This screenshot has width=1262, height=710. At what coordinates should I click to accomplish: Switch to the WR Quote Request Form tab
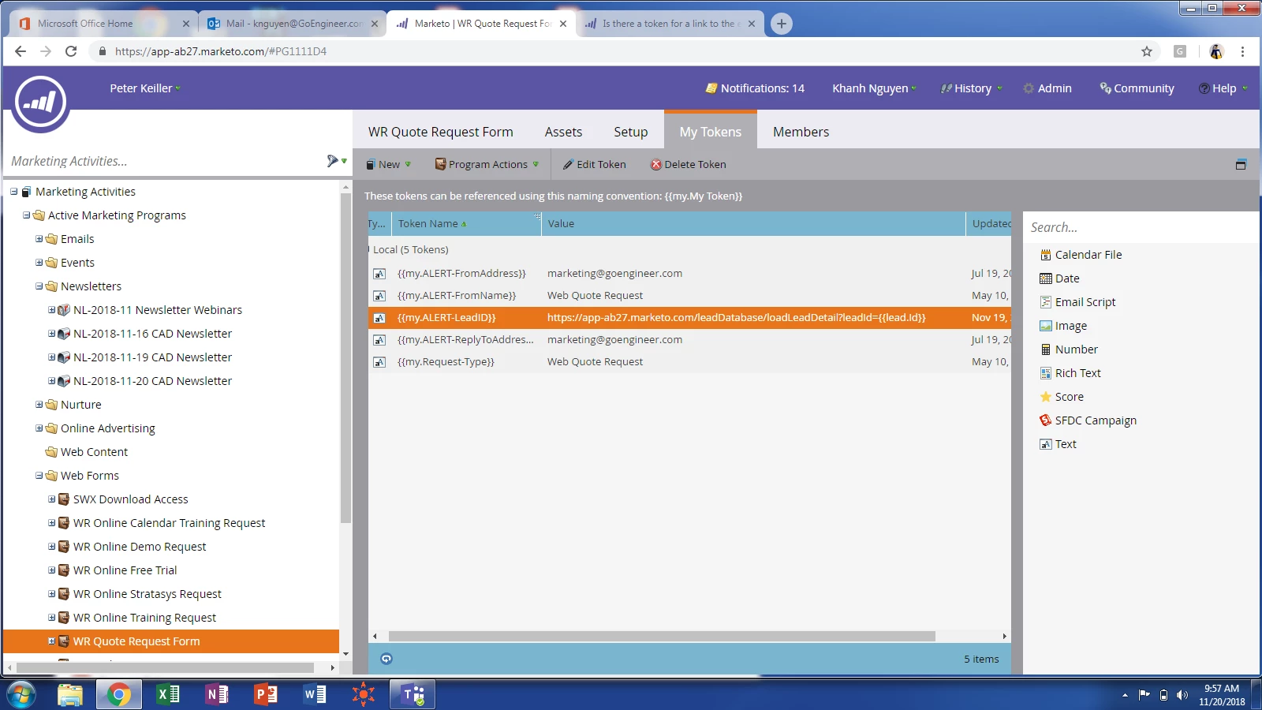[x=440, y=132]
